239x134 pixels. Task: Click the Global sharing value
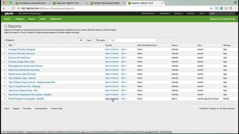click(x=226, y=99)
